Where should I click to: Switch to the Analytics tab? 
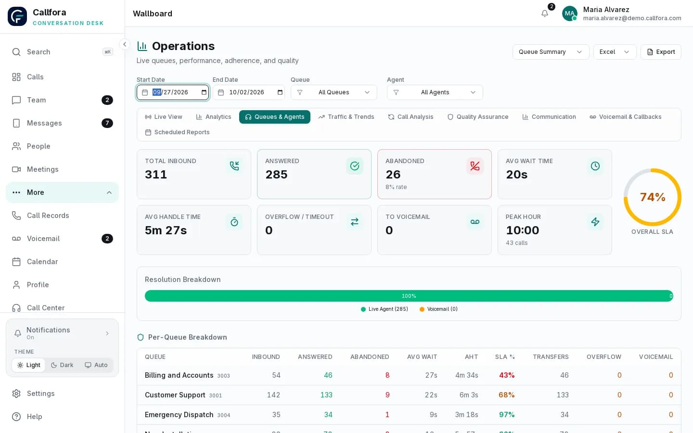coord(214,117)
